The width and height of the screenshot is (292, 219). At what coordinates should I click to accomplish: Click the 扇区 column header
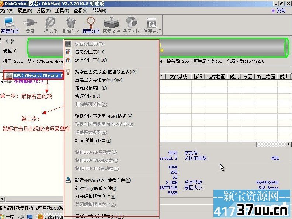[248, 77]
